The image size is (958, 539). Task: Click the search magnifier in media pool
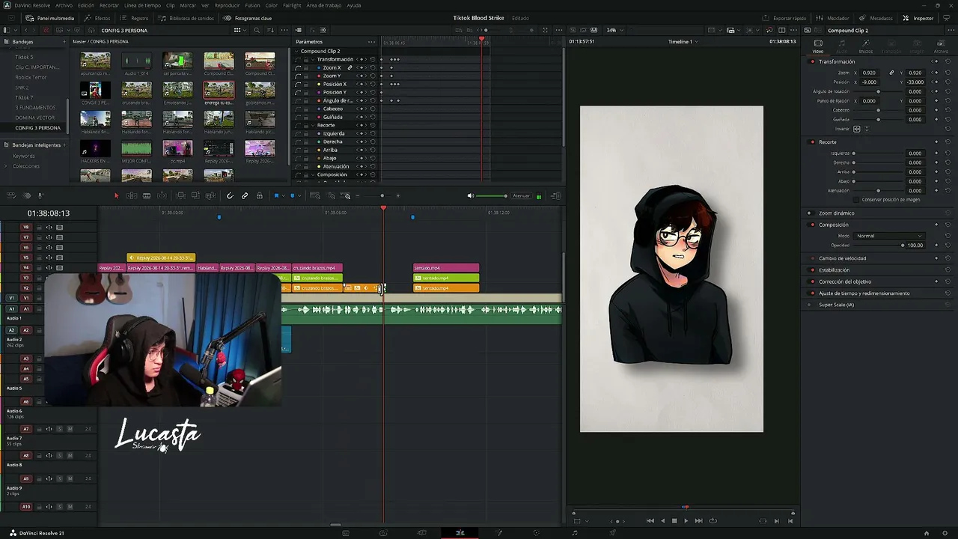click(257, 30)
